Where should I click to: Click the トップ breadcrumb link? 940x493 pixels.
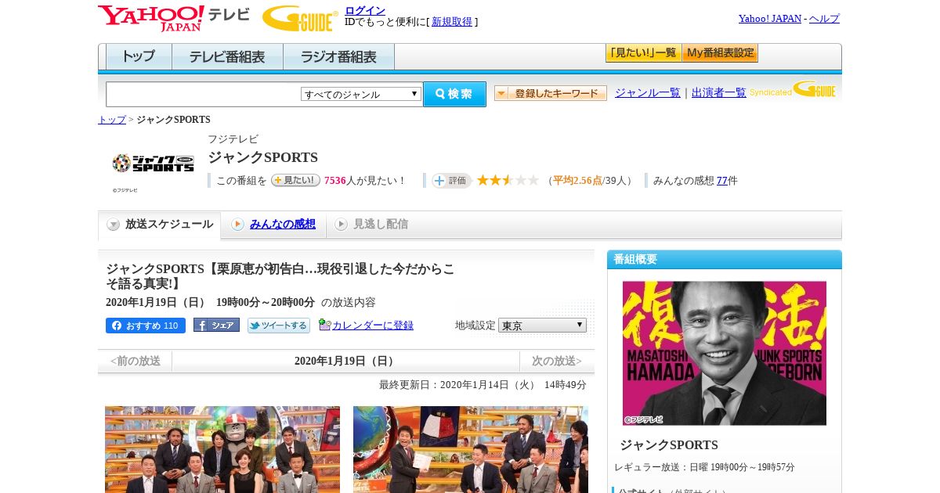click(x=112, y=120)
